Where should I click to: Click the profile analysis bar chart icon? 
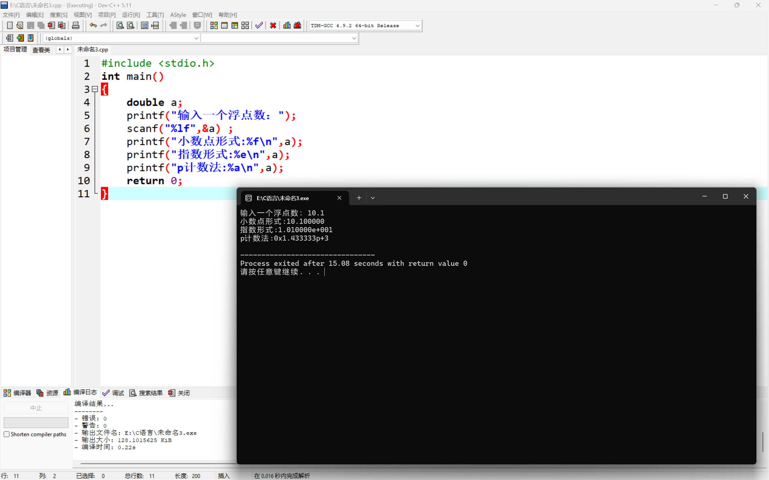click(x=287, y=25)
